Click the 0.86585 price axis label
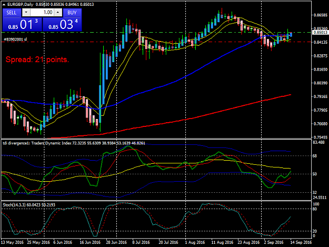Screen dimensions: 329x247 [x=321, y=15]
